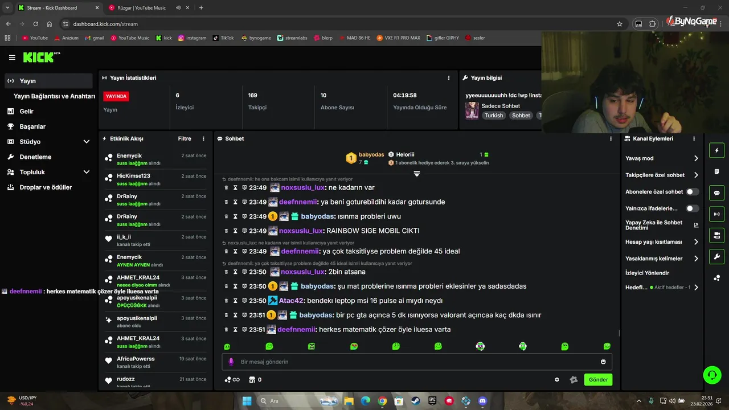This screenshot has height=410, width=729.
Task: Open Etkinlik Akışı three-dot menu
Action: 203,138
